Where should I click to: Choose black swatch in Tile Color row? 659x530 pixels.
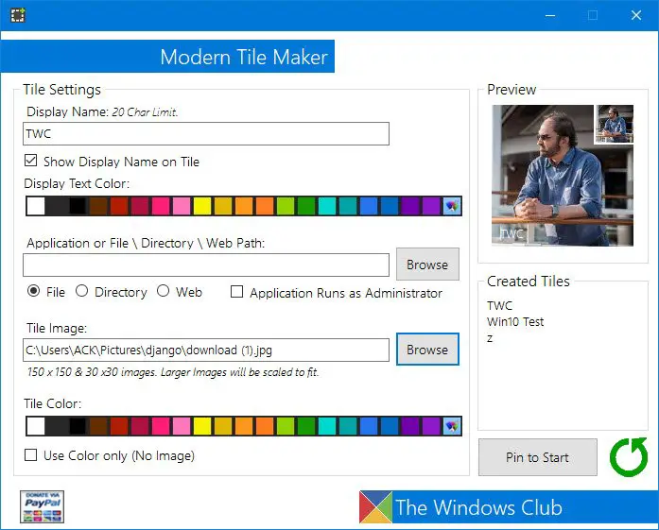click(78, 427)
